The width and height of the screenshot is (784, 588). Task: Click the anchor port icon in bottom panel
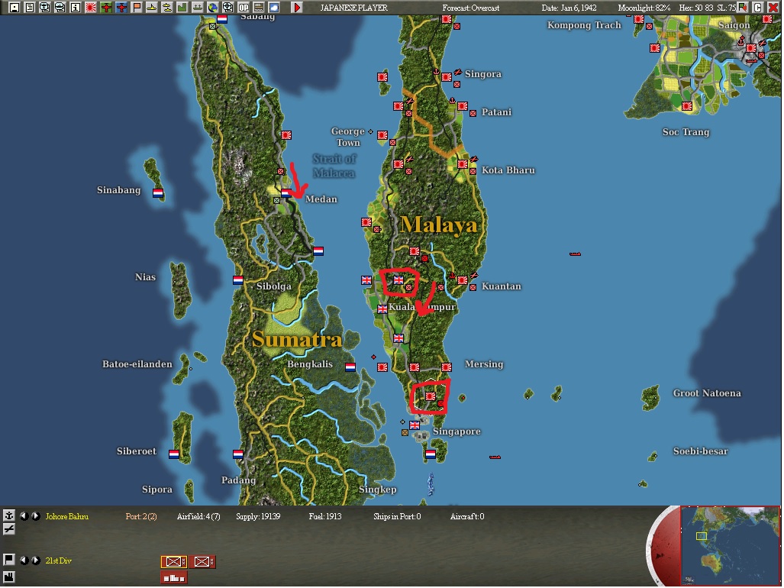(x=9, y=515)
